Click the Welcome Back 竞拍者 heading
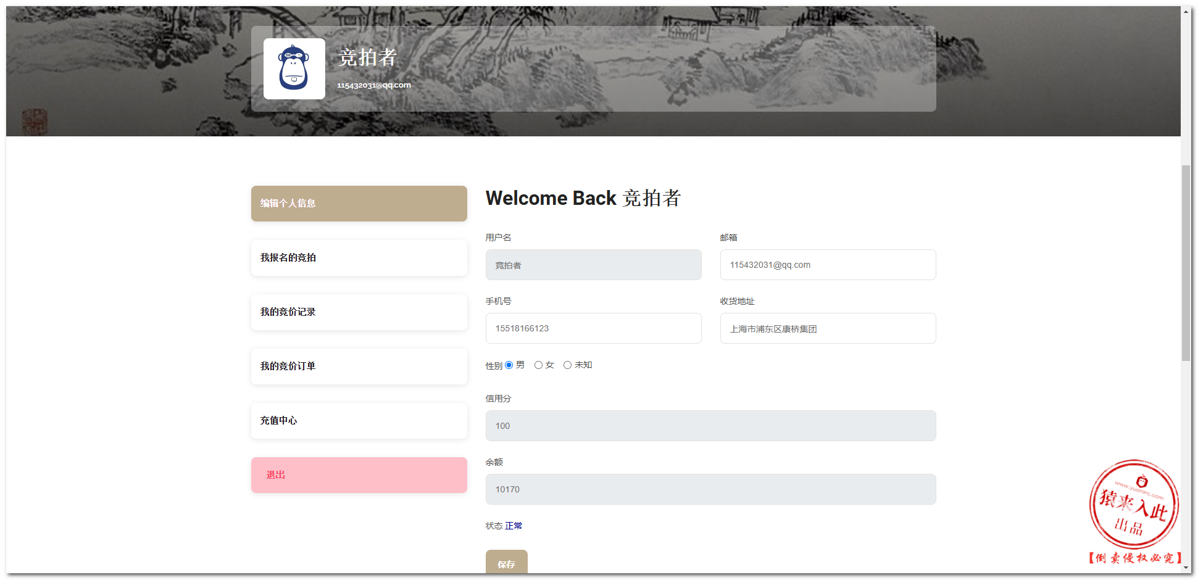The width and height of the screenshot is (1198, 580). pos(583,198)
